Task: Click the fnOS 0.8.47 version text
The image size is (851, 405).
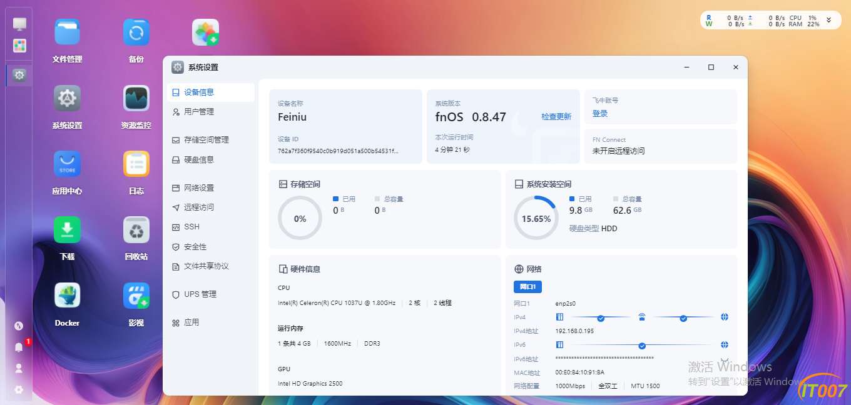Action: (471, 117)
